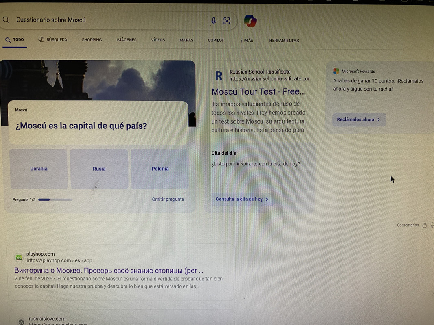Choose the Rusia answer

click(x=99, y=169)
